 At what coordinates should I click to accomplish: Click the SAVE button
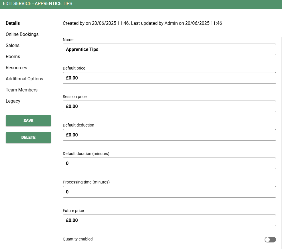coord(29,121)
